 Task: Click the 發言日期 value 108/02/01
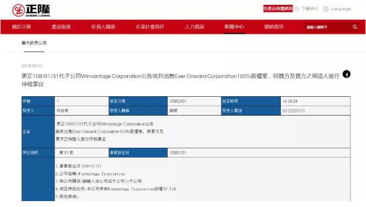(x=178, y=101)
